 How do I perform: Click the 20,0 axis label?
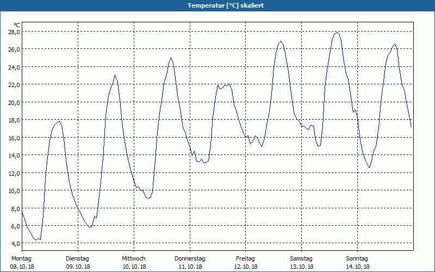pos(14,102)
